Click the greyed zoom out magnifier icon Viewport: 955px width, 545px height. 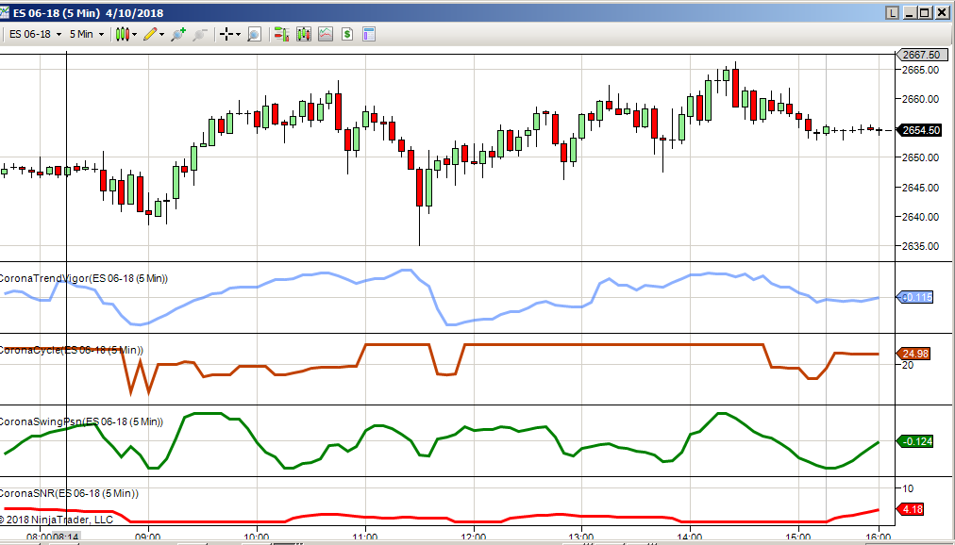(x=200, y=34)
